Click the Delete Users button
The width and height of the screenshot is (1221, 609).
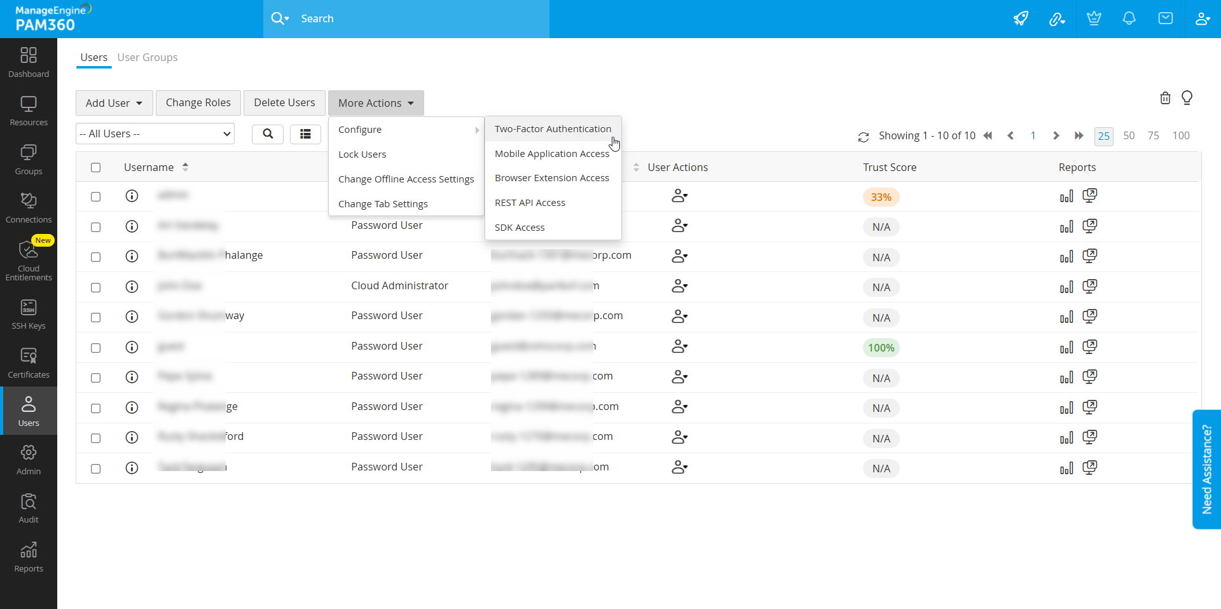pyautogui.click(x=284, y=103)
